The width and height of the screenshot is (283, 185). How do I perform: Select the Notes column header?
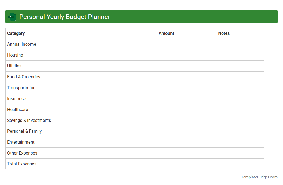point(224,33)
